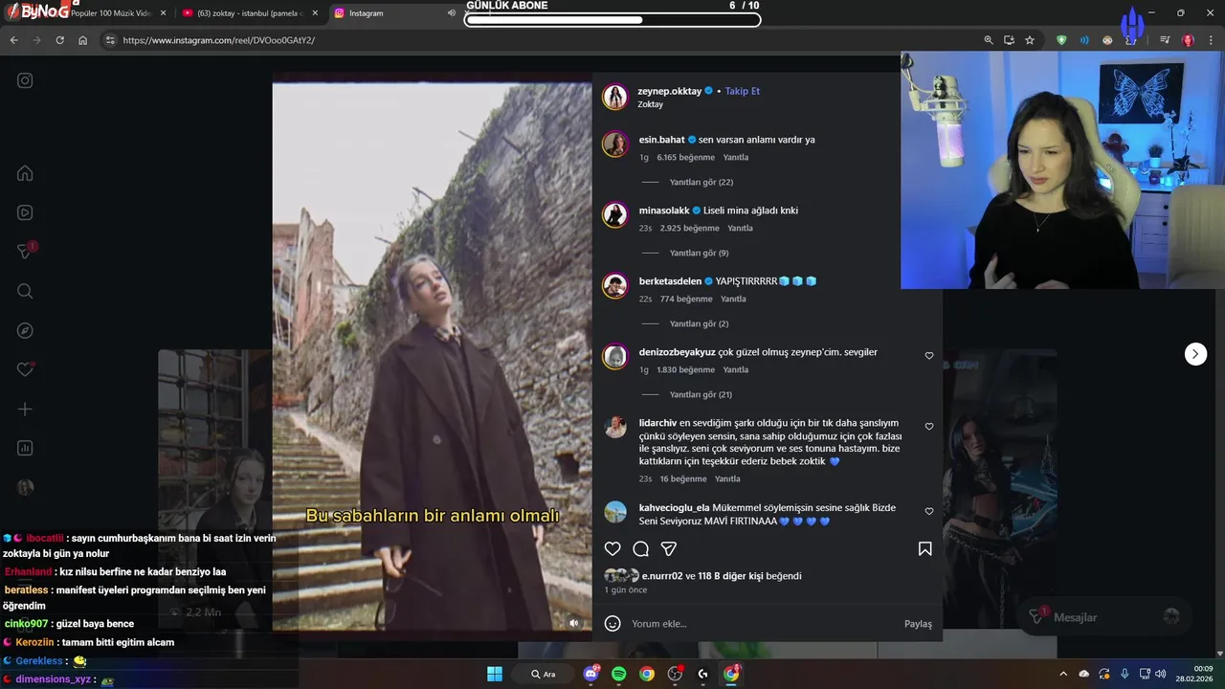Viewport: 1225px width, 689px height.
Task: Like kahvecioglu_ela's comment
Action: coord(928,511)
